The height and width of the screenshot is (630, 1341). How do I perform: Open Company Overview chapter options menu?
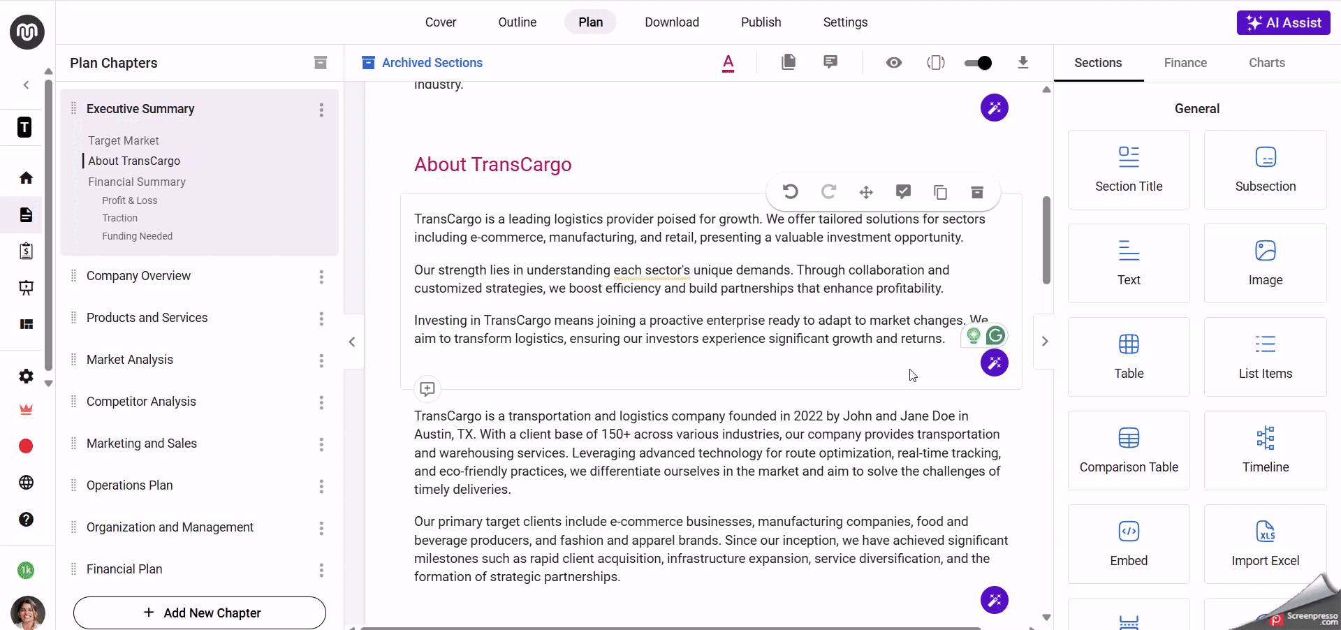[321, 277]
